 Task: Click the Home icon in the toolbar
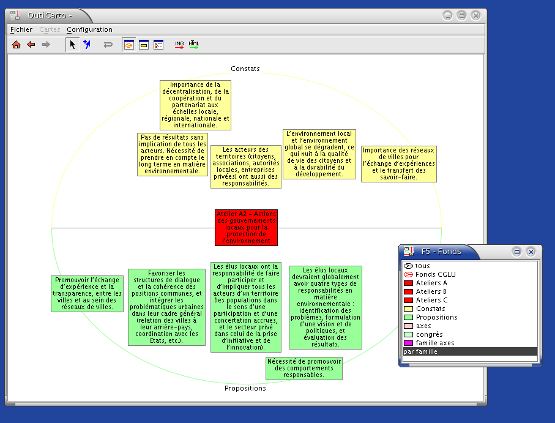16,45
